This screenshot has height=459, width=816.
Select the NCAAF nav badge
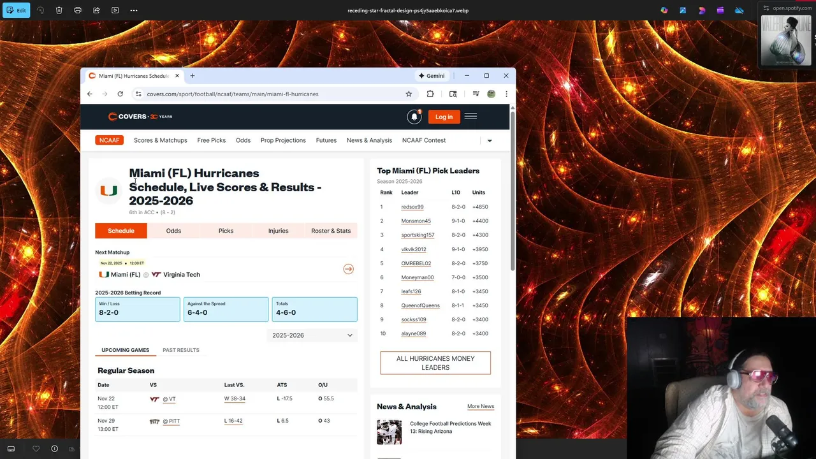tap(109, 140)
